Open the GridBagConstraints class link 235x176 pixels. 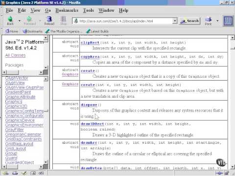(23, 139)
